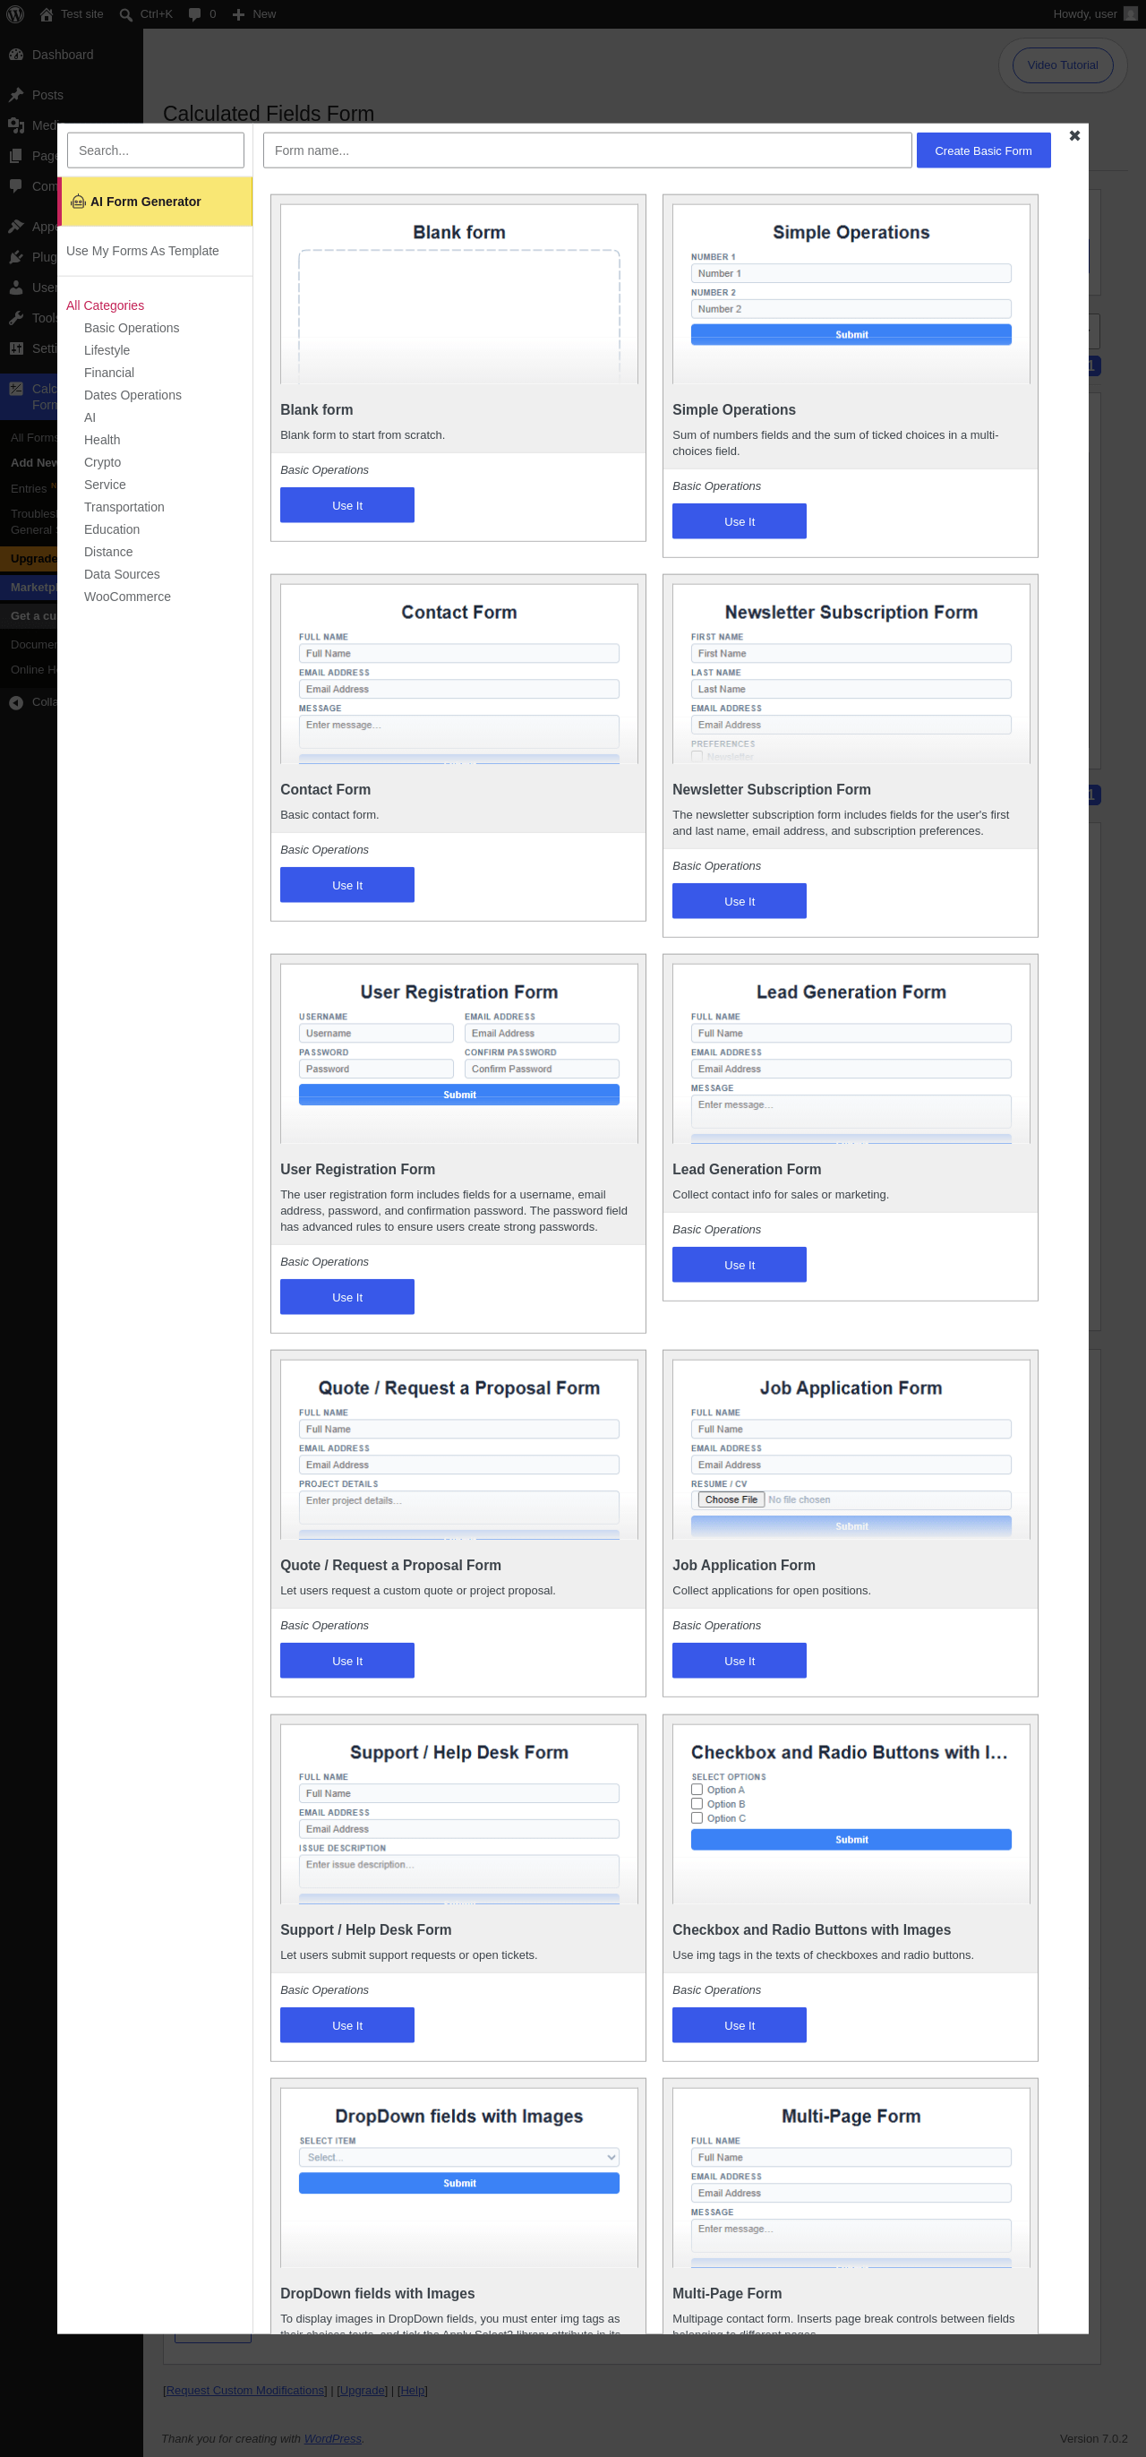This screenshot has height=2457, width=1146.
Task: Select the Service category
Action: (x=105, y=485)
